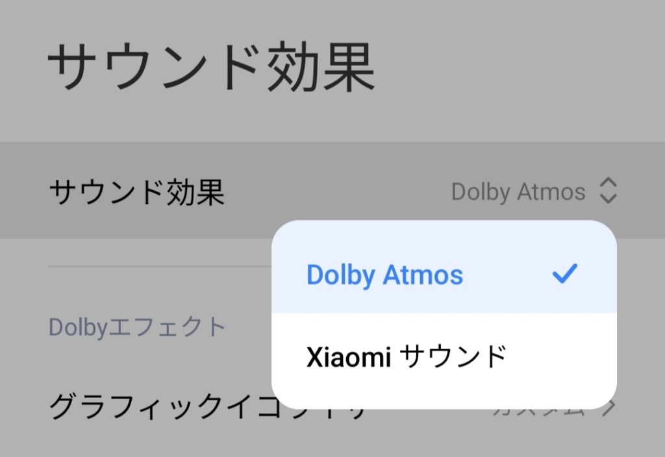Tap the white popup row containing Xiaomi

444,361
